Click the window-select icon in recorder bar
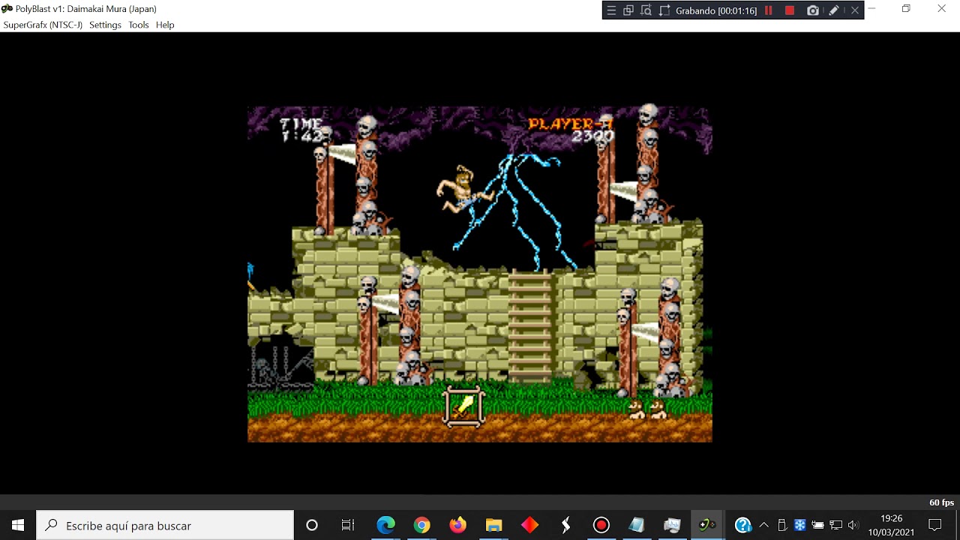Viewport: 960px width, 540px height. tap(628, 10)
